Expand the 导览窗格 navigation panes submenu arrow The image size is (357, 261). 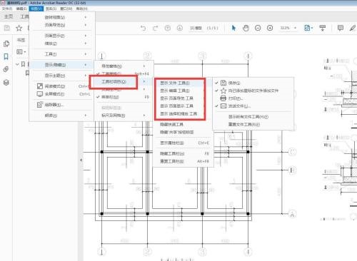click(x=144, y=66)
